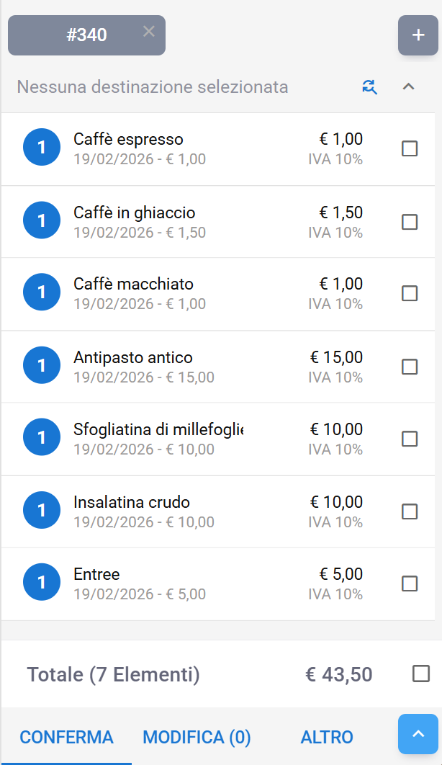
Task: Click quantity badge for Caffè in ghiaccio
Action: coord(41,221)
